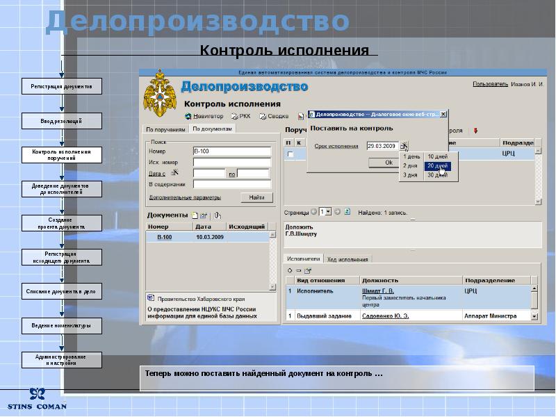Click the new document icon beside Документы
556x417 pixels.
coord(195,215)
